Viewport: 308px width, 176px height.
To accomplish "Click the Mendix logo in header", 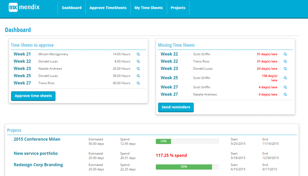I will point(24,7).
